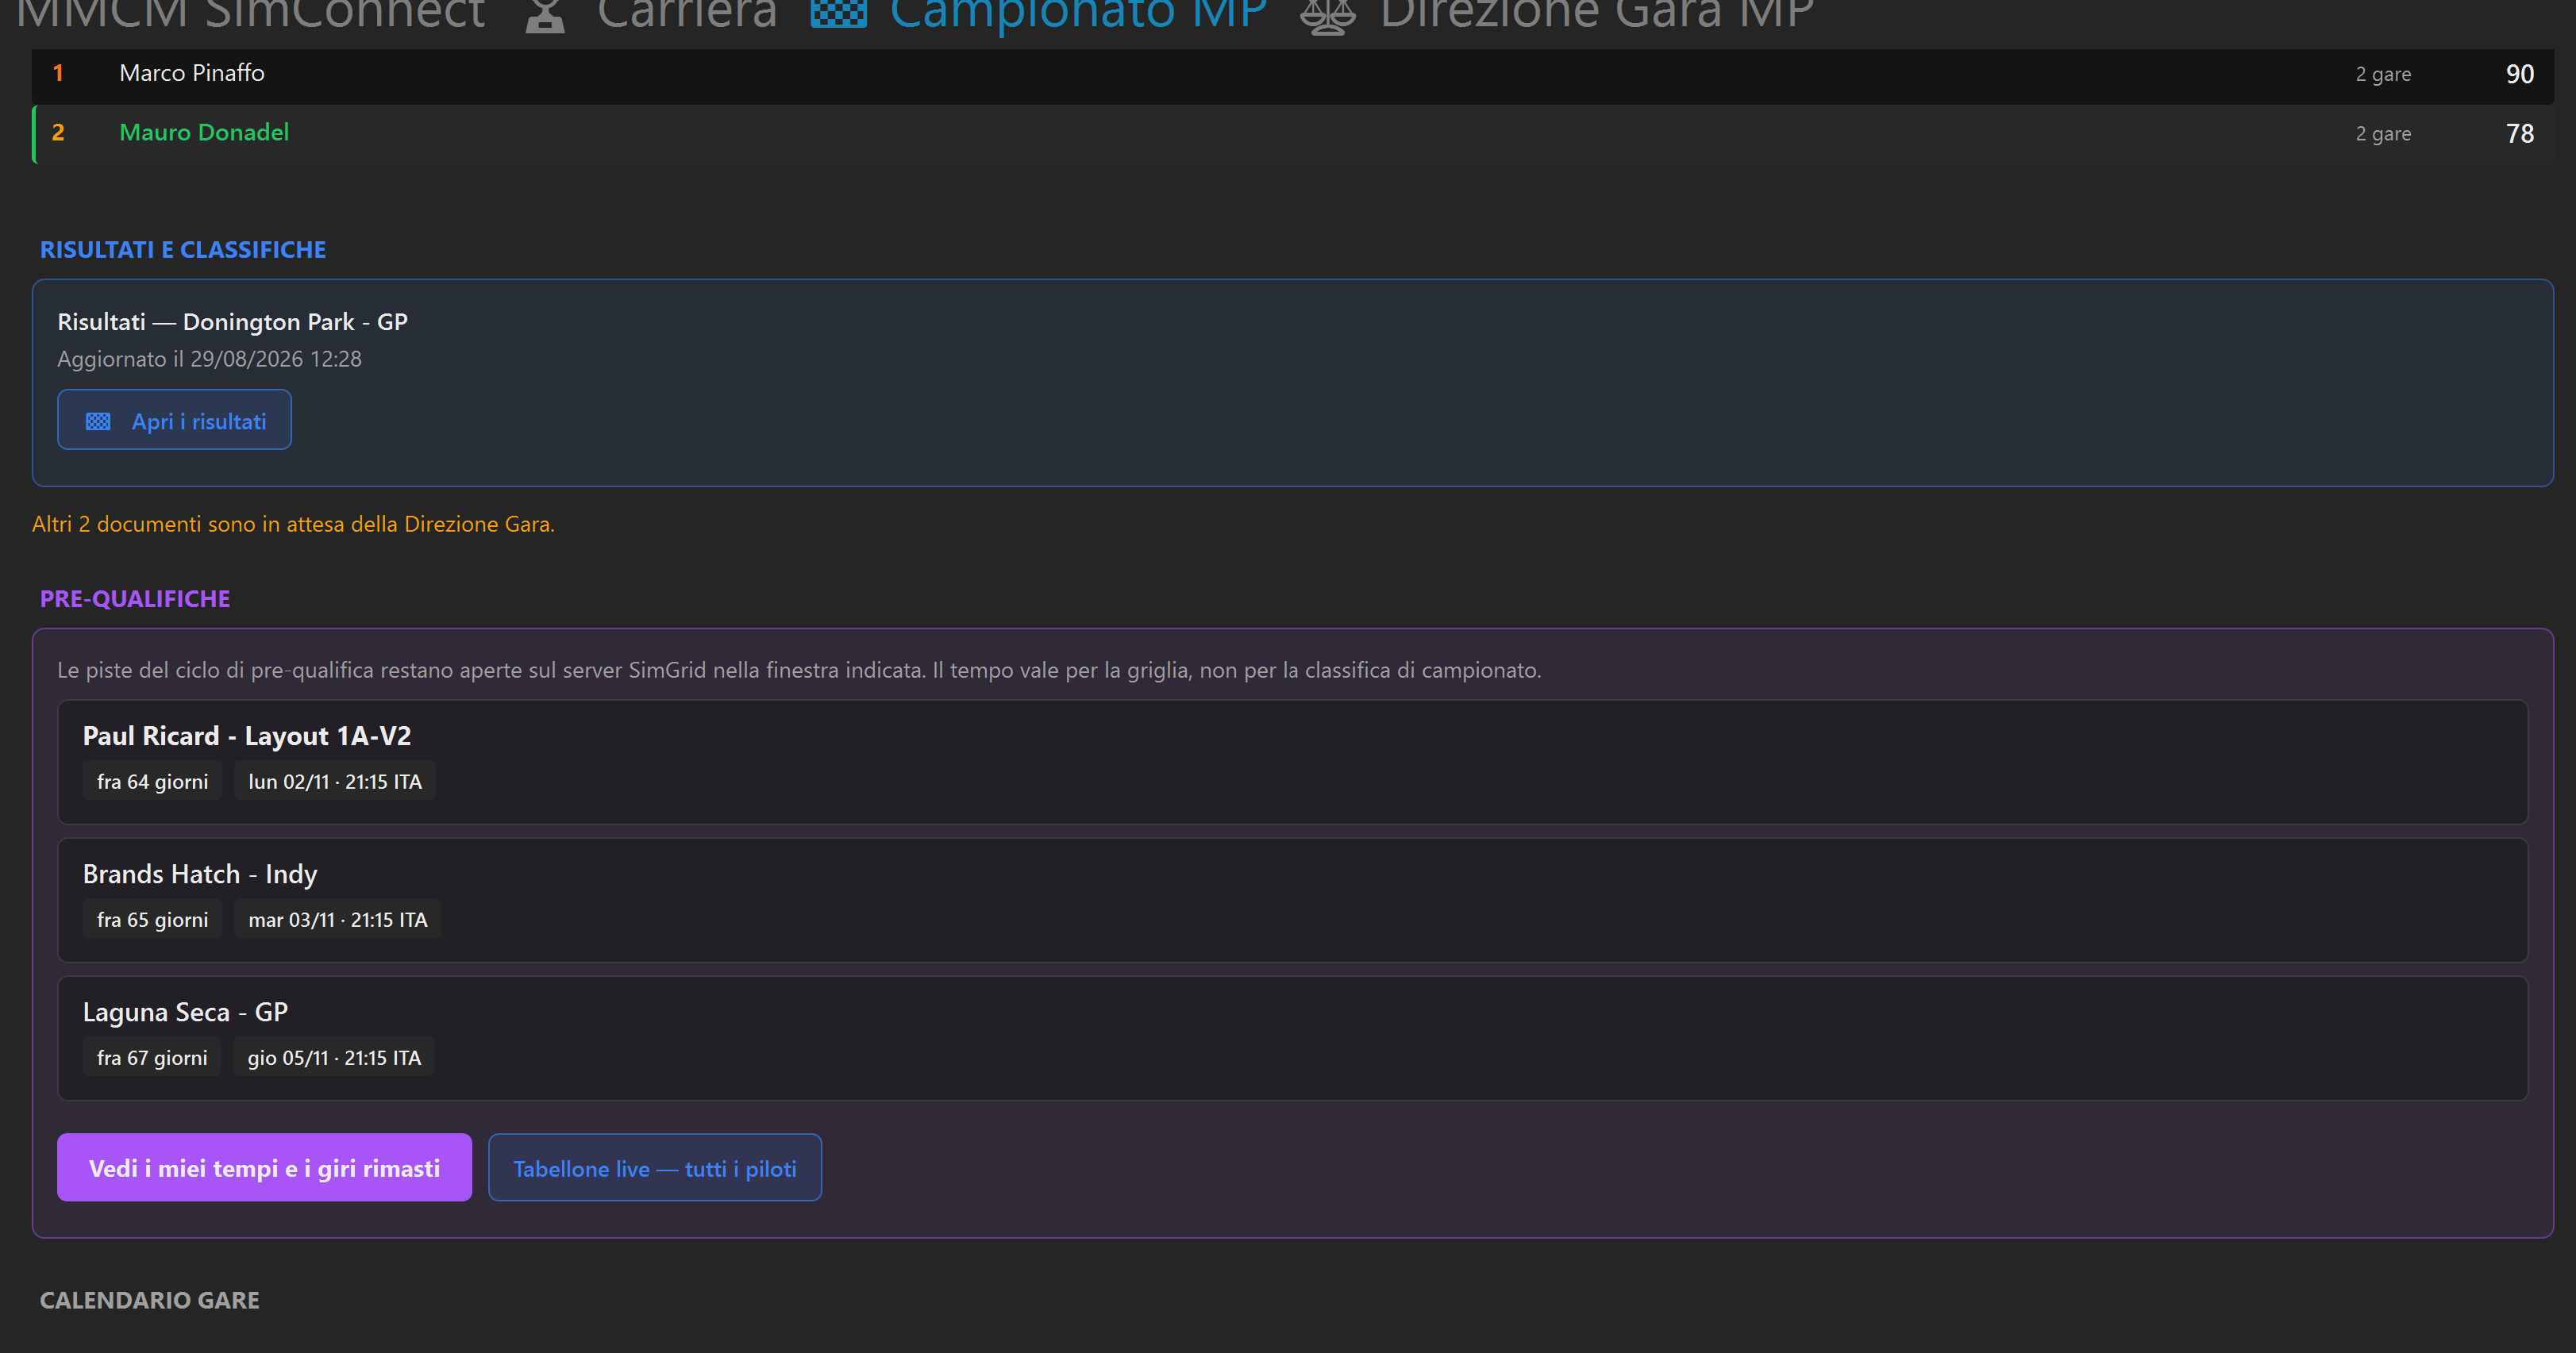2576x1353 pixels.
Task: Click '2 gare' in Marco Pinaffo row
Action: click(x=2383, y=74)
